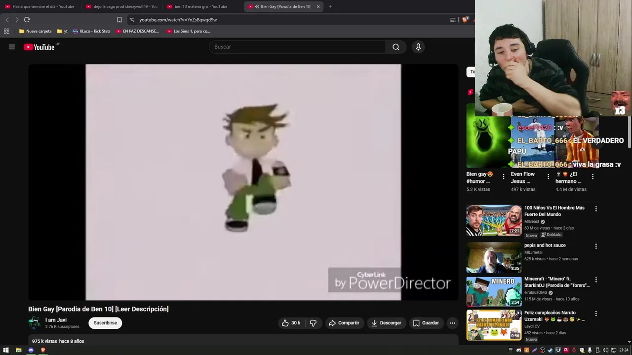
Task: Open Brave browser taskbar icon
Action: coord(43,350)
